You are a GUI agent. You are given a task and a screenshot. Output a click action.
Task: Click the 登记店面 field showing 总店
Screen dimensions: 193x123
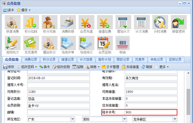pyautogui.click(x=59, y=99)
